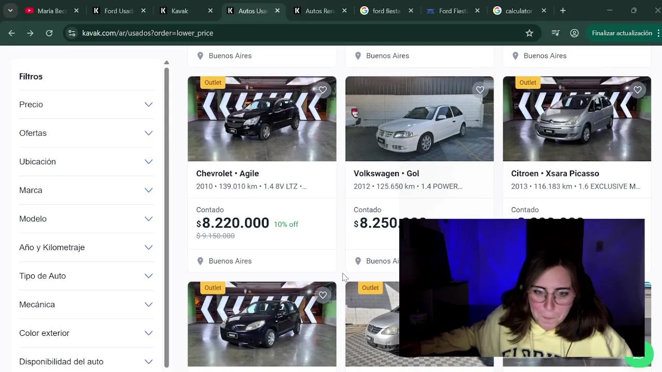Image resolution: width=662 pixels, height=372 pixels.
Task: Open the tab search dropdown arrow
Action: [x=10, y=10]
